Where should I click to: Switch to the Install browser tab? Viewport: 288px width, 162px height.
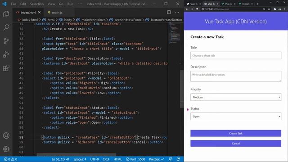tap(246, 4)
